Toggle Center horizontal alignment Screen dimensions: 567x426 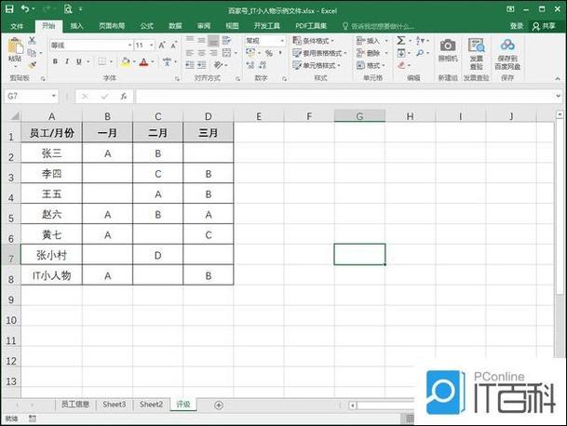point(201,53)
